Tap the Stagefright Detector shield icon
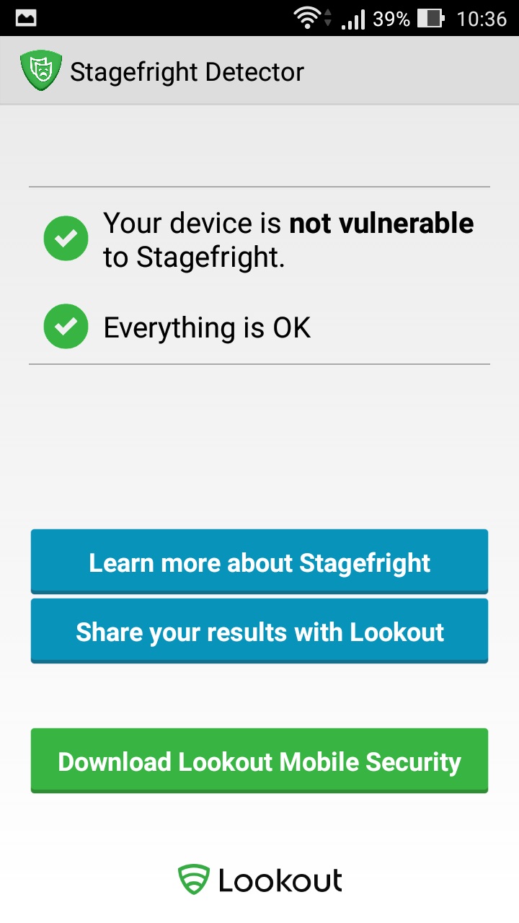519x923 pixels. coord(40,71)
